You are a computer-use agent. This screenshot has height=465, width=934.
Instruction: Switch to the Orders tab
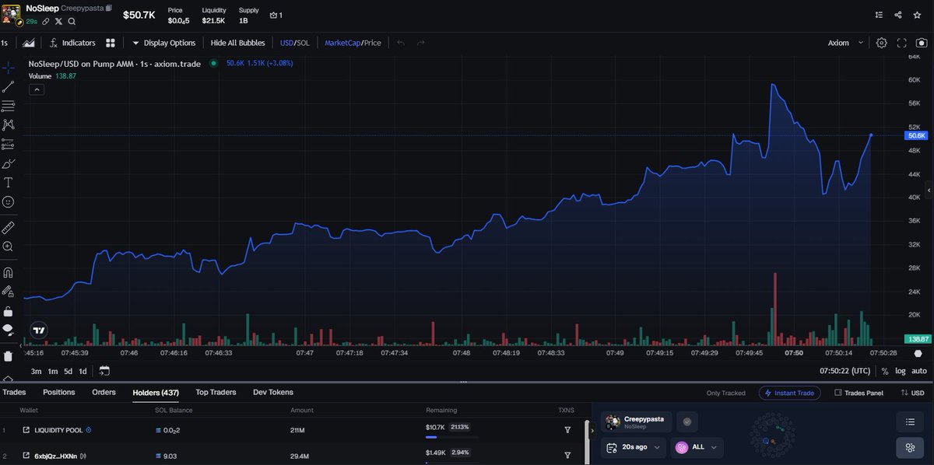pyautogui.click(x=104, y=393)
